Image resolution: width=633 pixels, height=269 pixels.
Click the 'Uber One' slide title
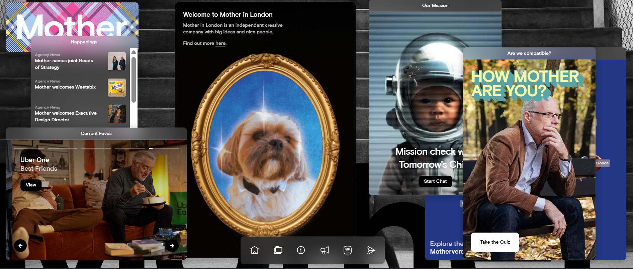tap(35, 160)
